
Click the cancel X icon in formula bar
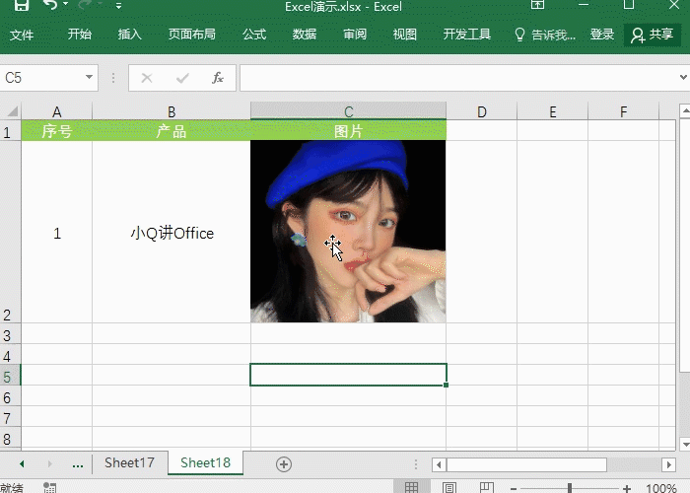tap(147, 78)
